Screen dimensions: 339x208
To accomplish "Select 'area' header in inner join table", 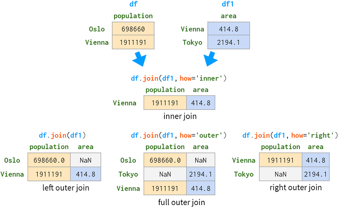I will pos(200,90).
